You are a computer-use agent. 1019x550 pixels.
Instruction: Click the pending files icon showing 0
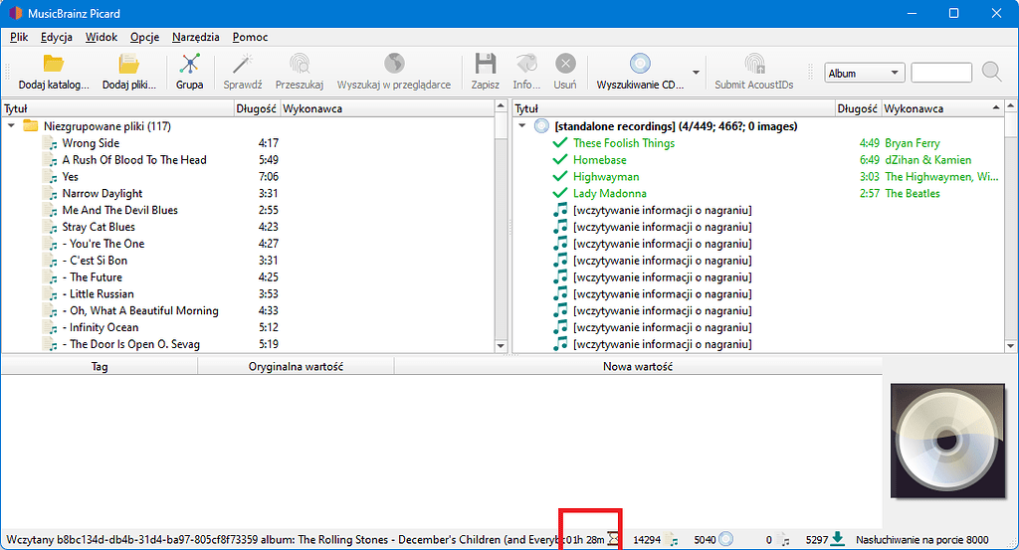pos(784,539)
